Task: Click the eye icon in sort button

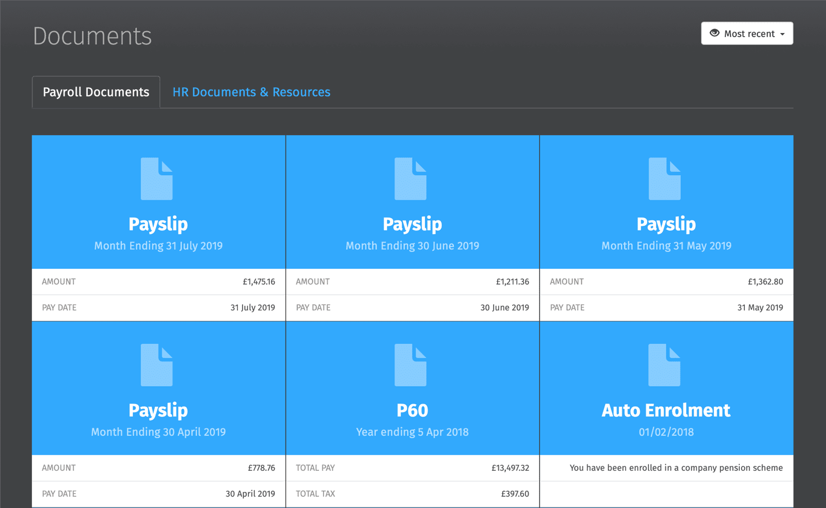Action: click(x=714, y=33)
